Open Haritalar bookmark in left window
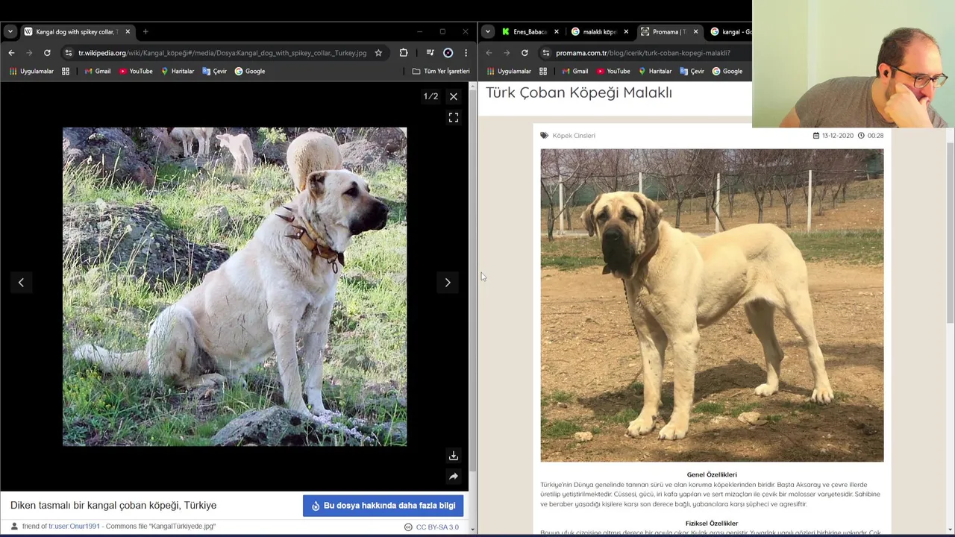955x537 pixels. coord(178,71)
